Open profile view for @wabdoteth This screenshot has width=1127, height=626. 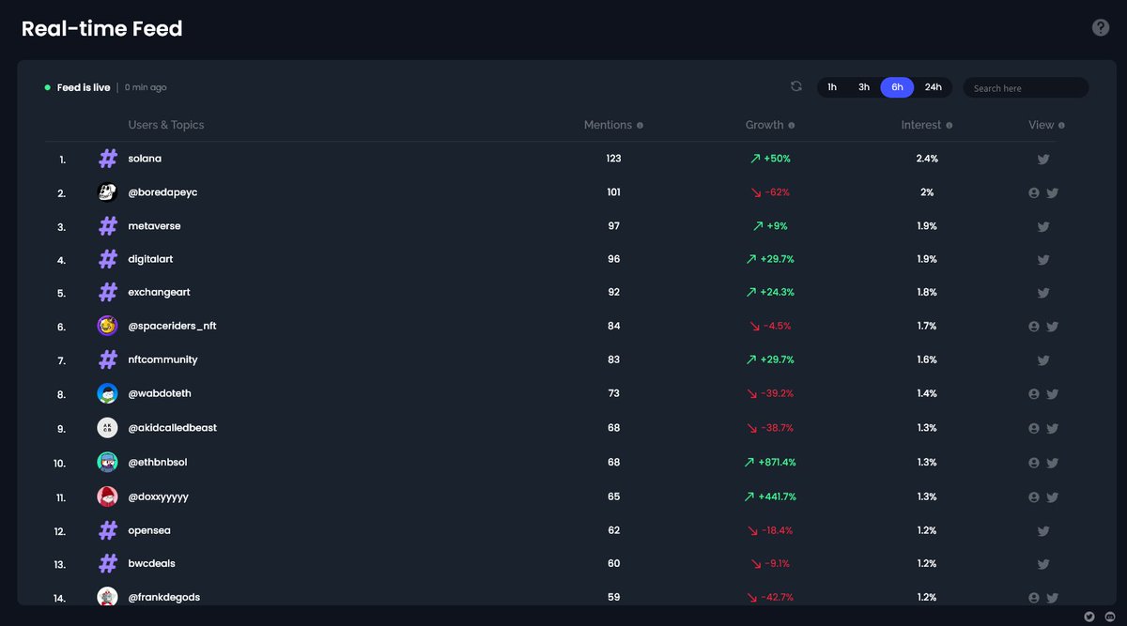(x=1034, y=394)
